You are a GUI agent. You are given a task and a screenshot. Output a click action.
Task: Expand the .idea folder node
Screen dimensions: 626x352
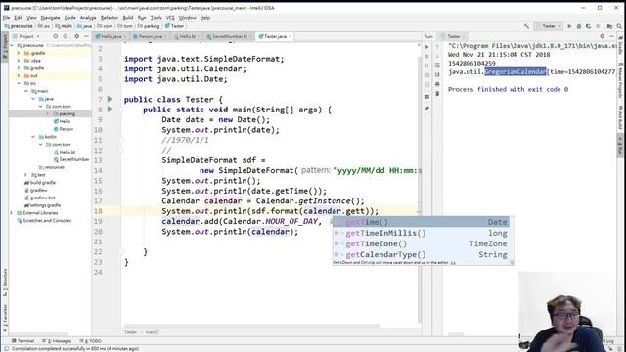pyautogui.click(x=18, y=61)
